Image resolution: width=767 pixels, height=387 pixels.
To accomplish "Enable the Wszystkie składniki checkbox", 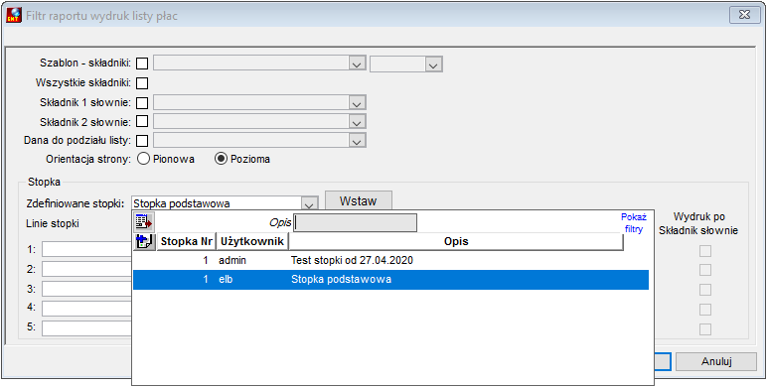I will pos(142,83).
